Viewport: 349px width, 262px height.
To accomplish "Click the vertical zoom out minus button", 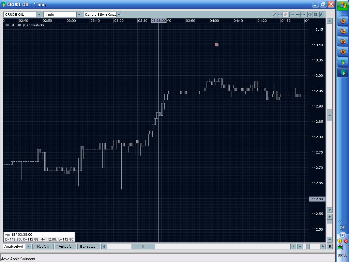I will (330, 240).
